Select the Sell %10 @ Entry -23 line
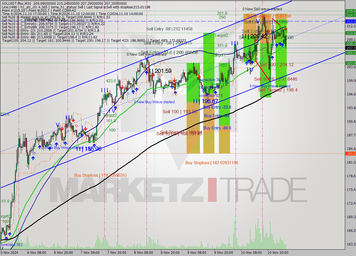Viewport: 356px width, 256px height. coord(50,31)
